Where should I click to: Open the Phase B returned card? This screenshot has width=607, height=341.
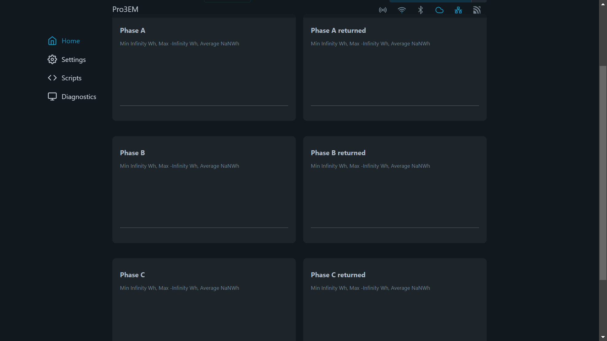395,189
